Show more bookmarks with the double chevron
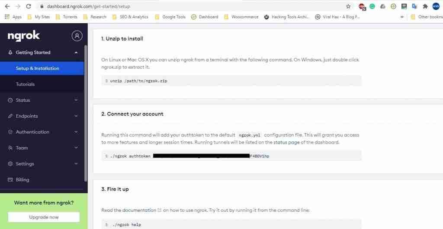The width and height of the screenshot is (443, 229). click(x=402, y=17)
